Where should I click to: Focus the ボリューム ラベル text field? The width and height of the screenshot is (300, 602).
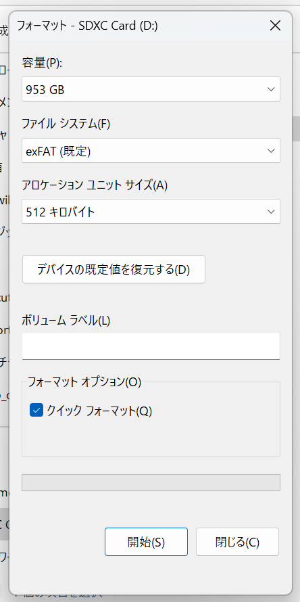click(151, 346)
